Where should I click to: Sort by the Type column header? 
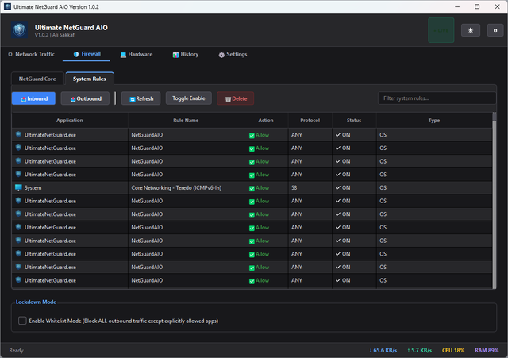click(434, 120)
